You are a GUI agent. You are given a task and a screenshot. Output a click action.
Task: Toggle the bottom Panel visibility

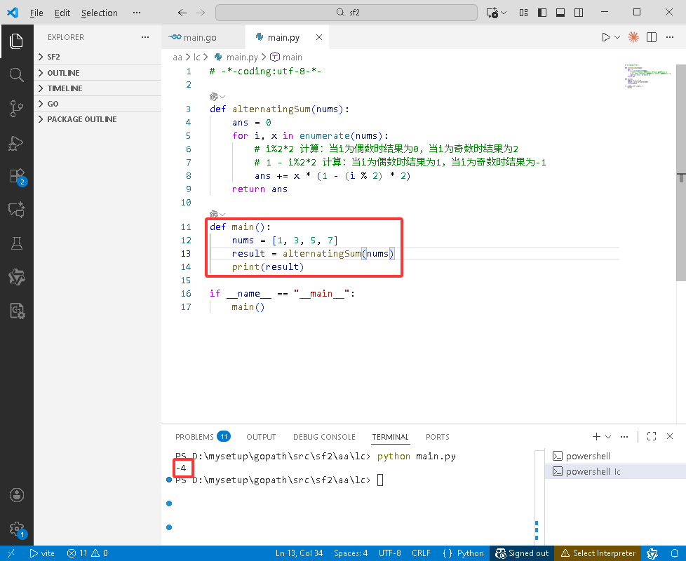click(560, 13)
